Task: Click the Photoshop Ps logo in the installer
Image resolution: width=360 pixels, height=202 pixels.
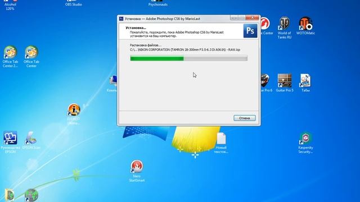Action: [250, 31]
